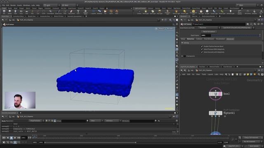
Task: Open the Layout menu in network editor
Action: pyautogui.click(x=210, y=74)
